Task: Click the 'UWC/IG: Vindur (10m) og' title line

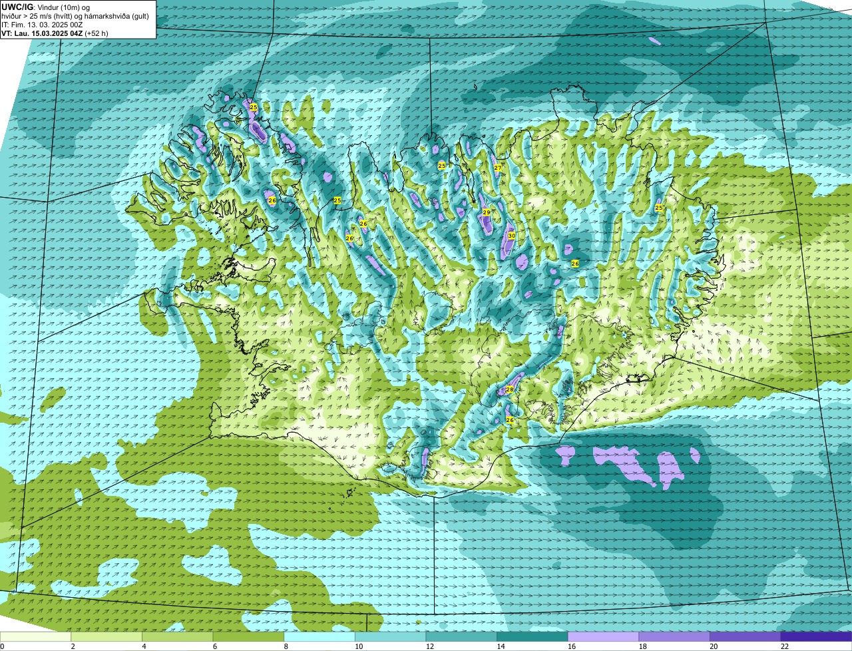Action: tap(46, 7)
